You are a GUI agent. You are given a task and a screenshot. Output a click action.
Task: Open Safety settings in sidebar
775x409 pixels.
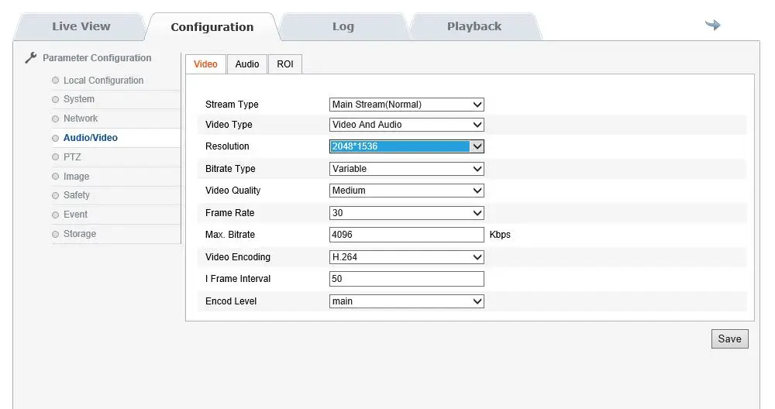point(77,196)
